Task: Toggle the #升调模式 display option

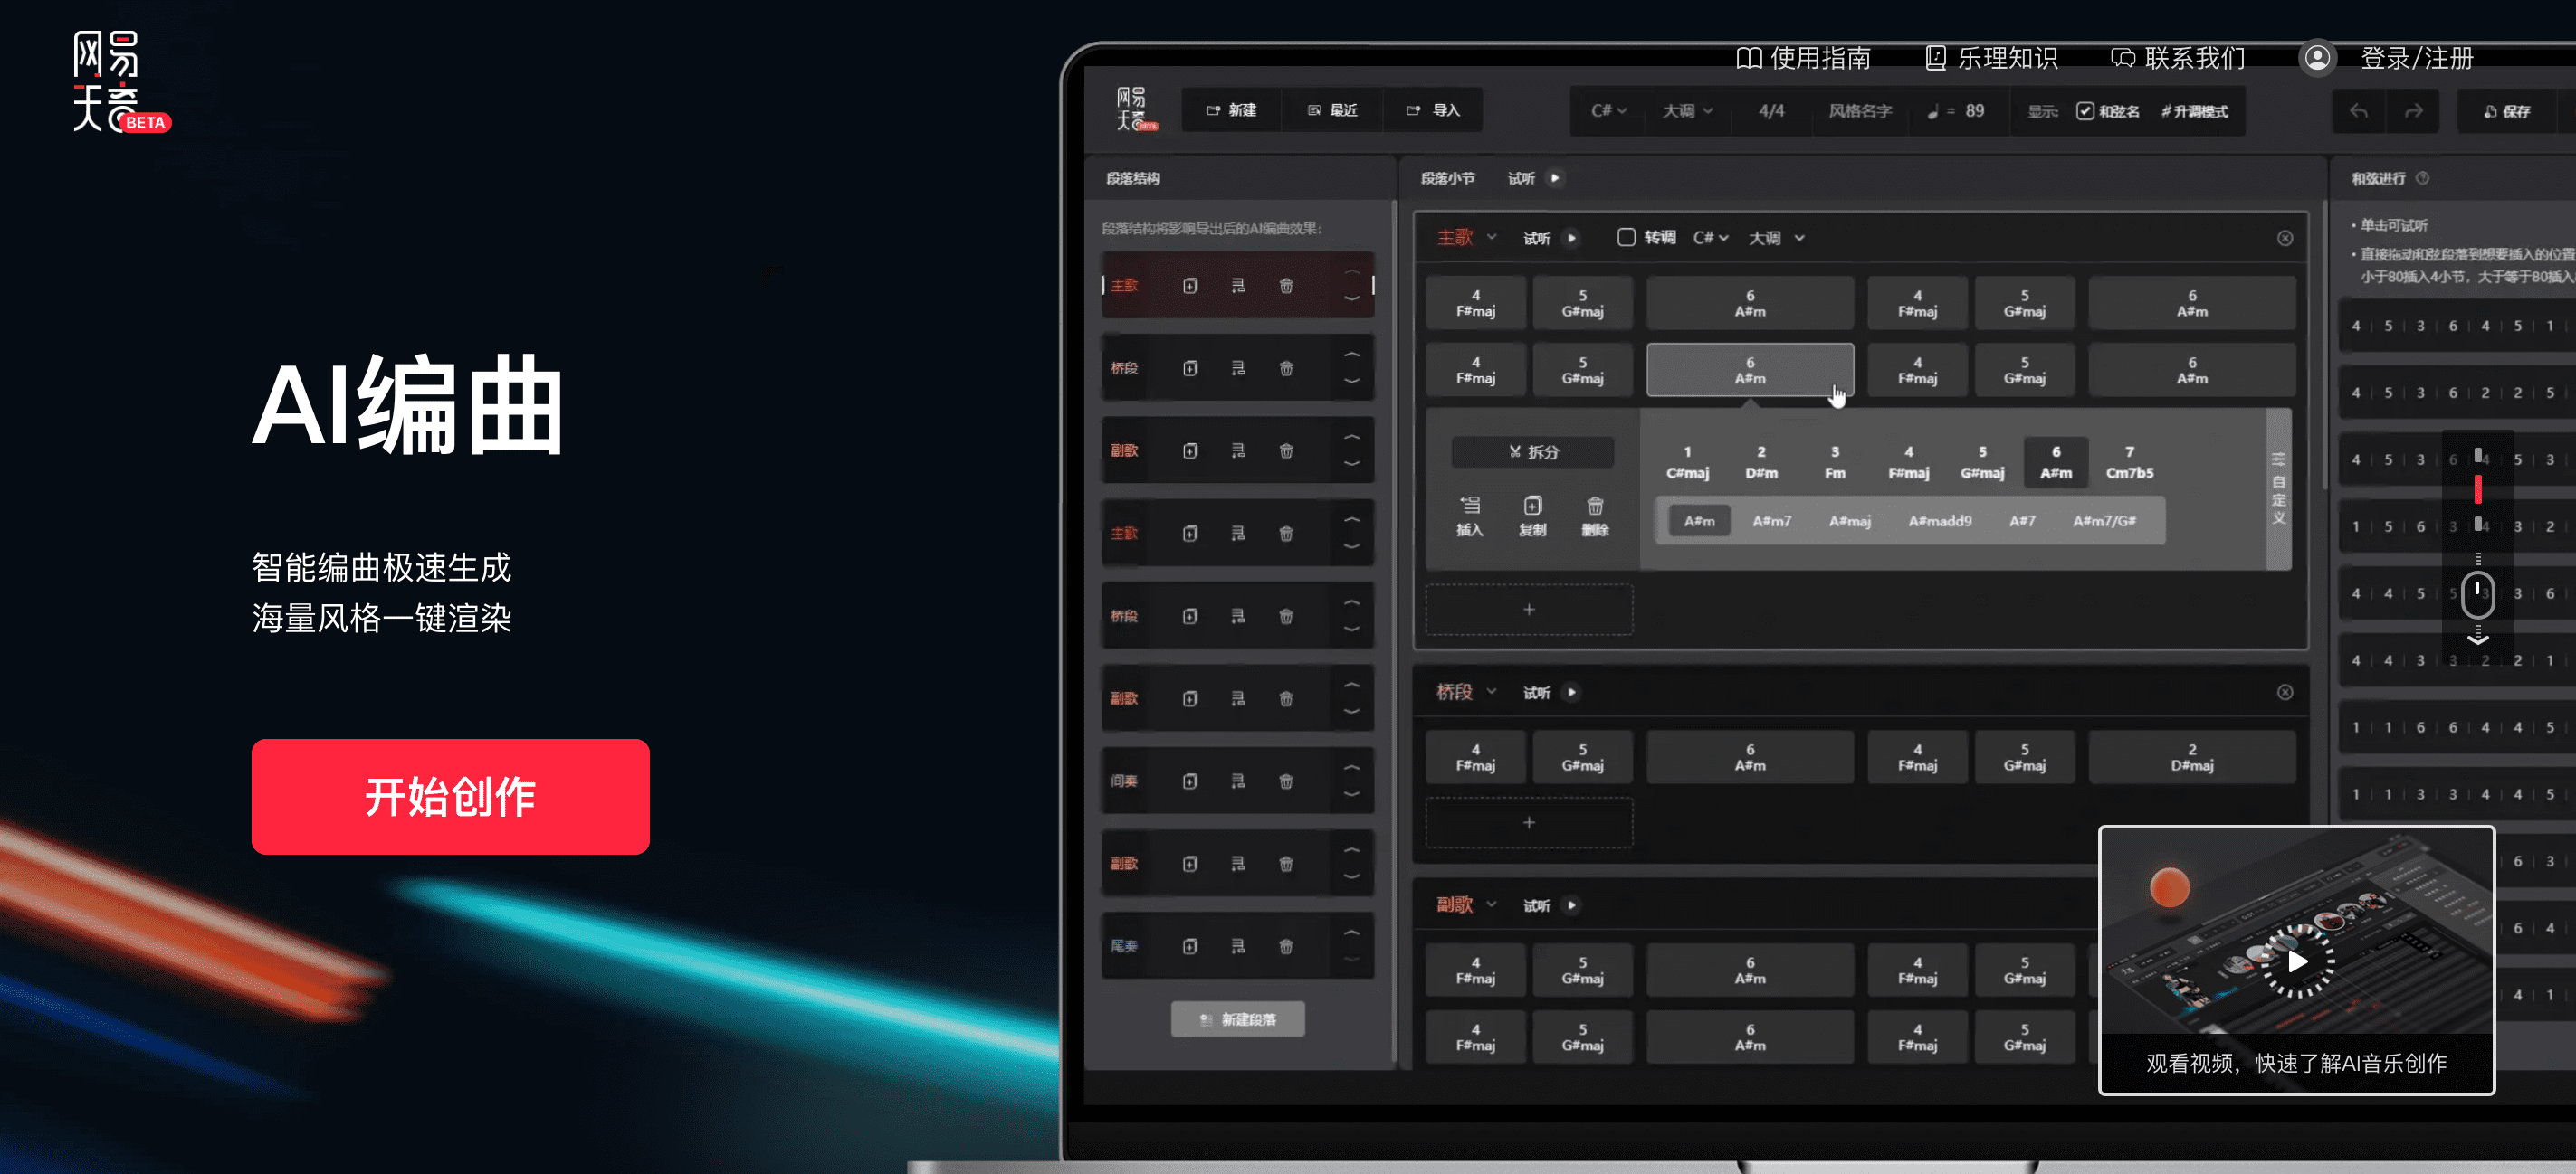Action: [x=2195, y=111]
